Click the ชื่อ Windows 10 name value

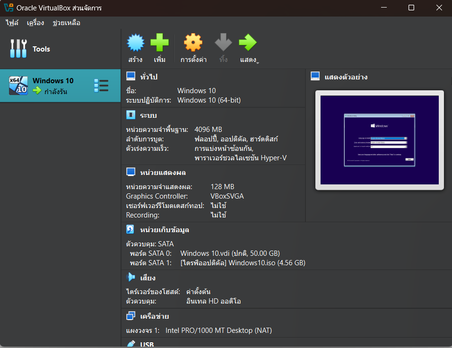click(x=197, y=90)
